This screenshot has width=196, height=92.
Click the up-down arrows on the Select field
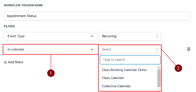(x=157, y=49)
